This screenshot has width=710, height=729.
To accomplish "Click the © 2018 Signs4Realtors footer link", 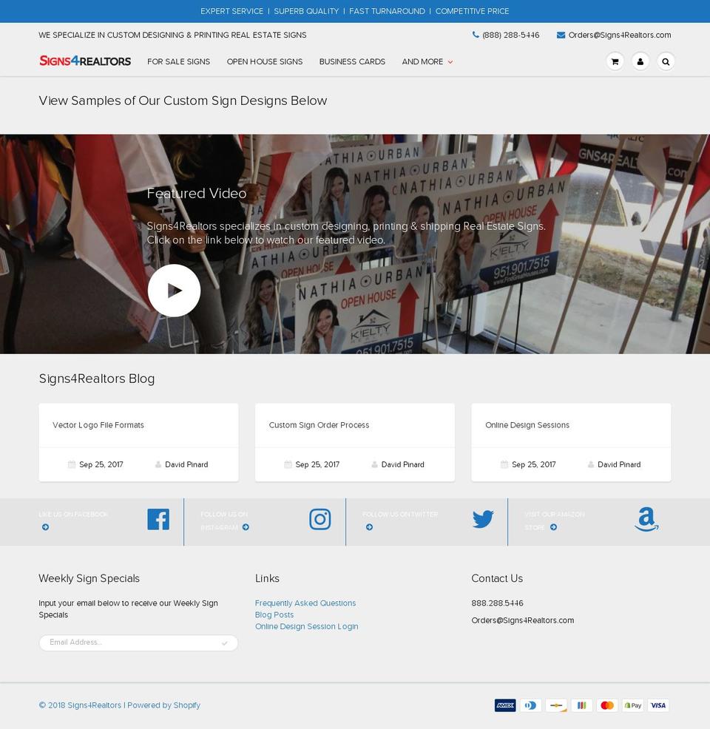I will 80,705.
